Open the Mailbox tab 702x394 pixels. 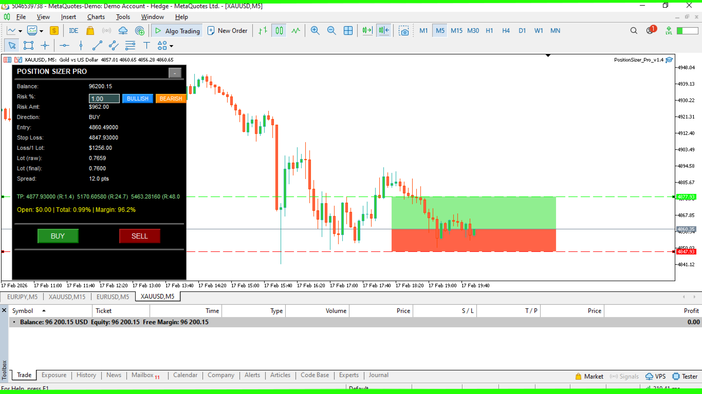tap(145, 376)
